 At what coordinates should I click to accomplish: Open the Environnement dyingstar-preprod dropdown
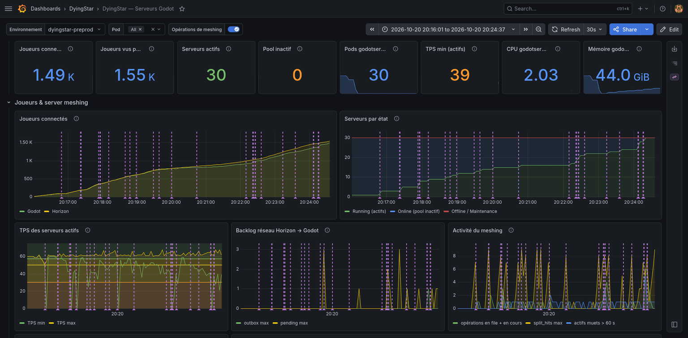[x=75, y=29]
